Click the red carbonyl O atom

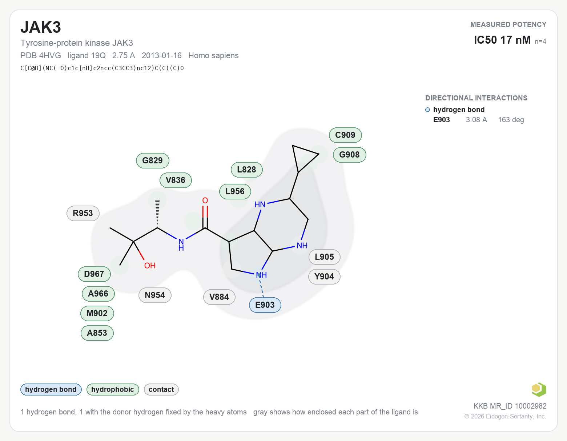point(205,200)
